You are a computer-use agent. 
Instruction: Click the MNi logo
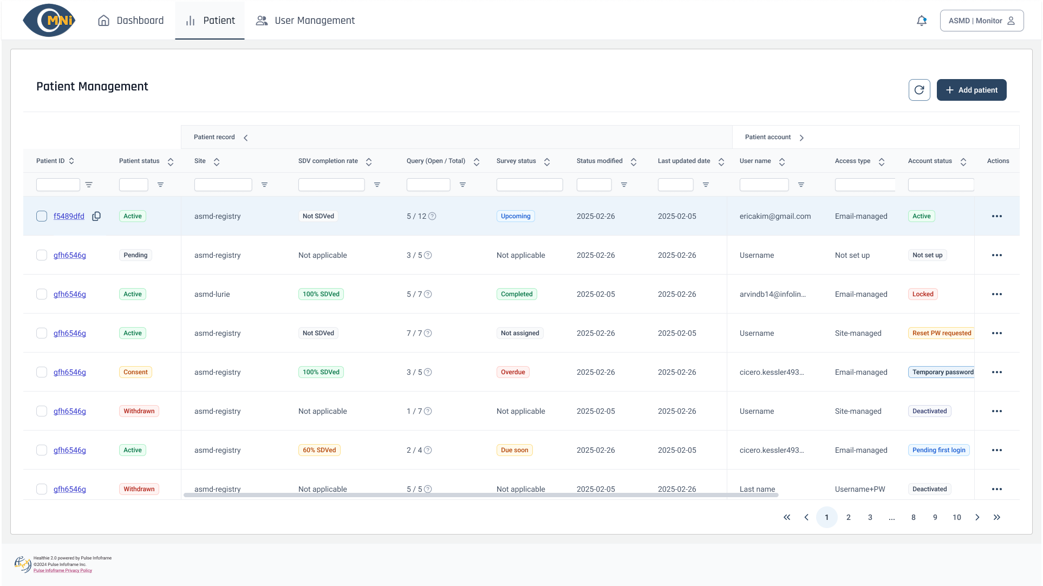pyautogui.click(x=49, y=21)
